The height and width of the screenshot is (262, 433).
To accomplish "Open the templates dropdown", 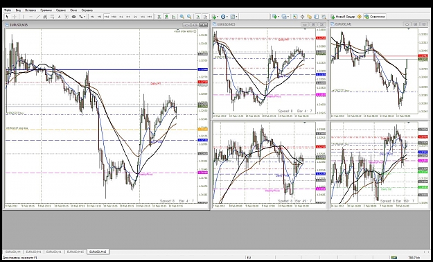I will (x=233, y=17).
